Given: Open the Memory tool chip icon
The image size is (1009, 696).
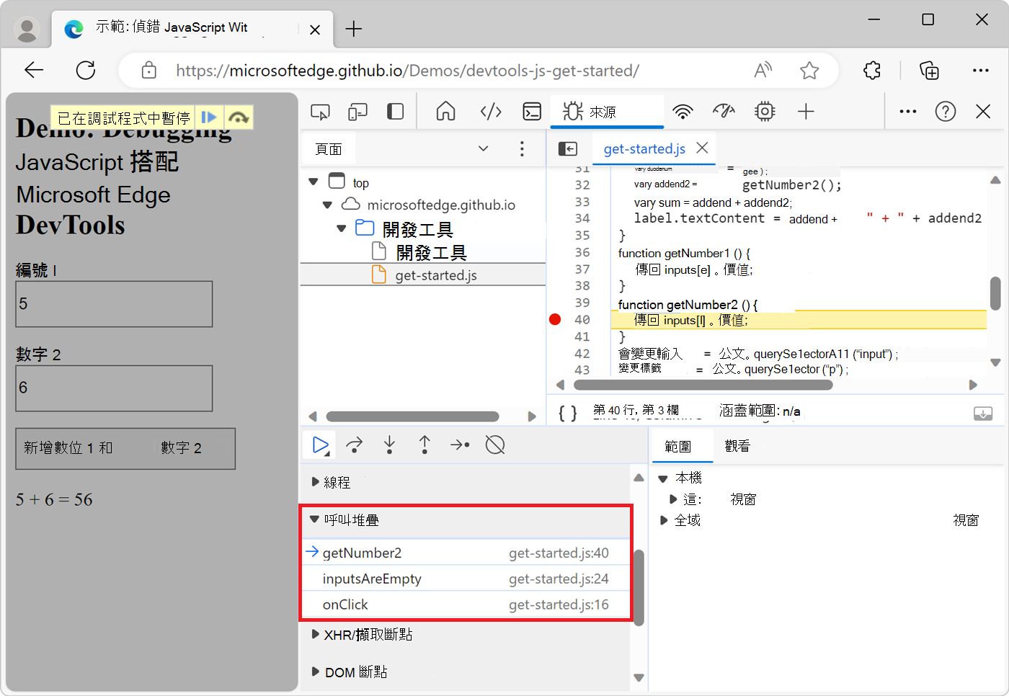Looking at the screenshot, I should 765,112.
